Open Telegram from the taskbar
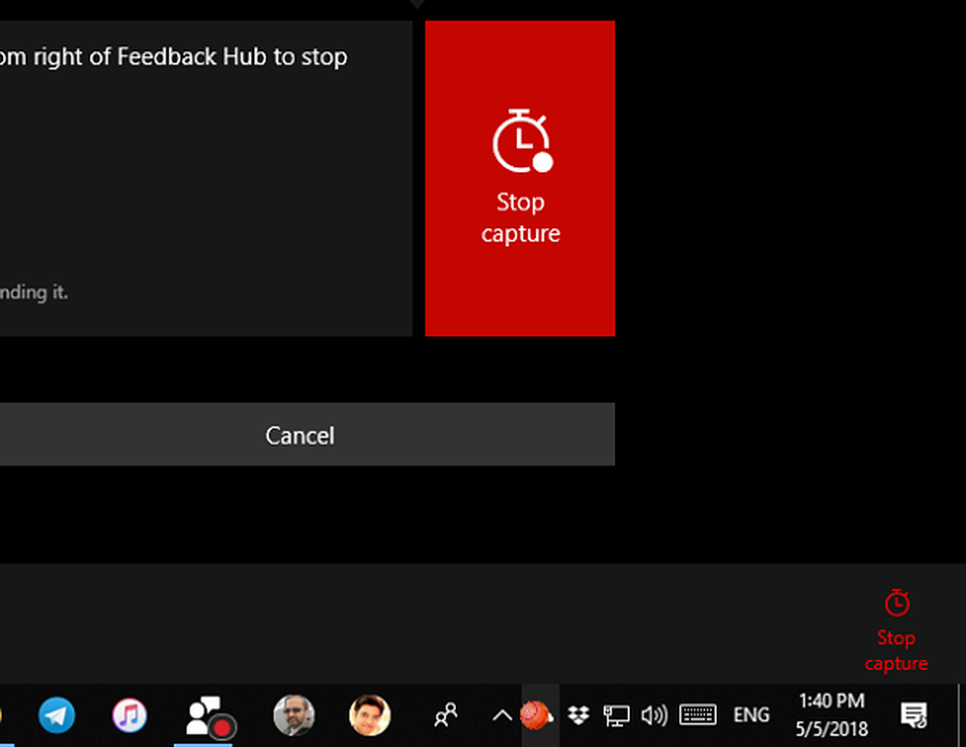The image size is (966, 747). 57,715
